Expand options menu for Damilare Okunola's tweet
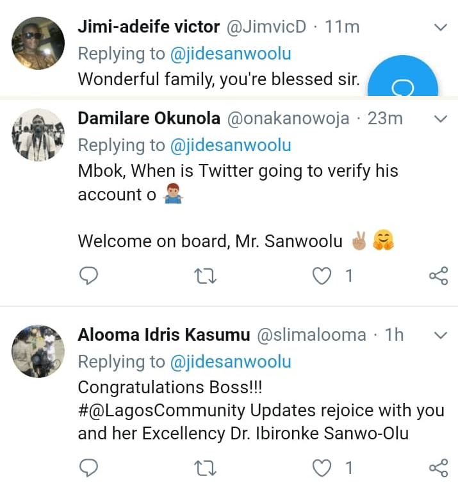Screen dimensions: 458x490 (x=441, y=118)
